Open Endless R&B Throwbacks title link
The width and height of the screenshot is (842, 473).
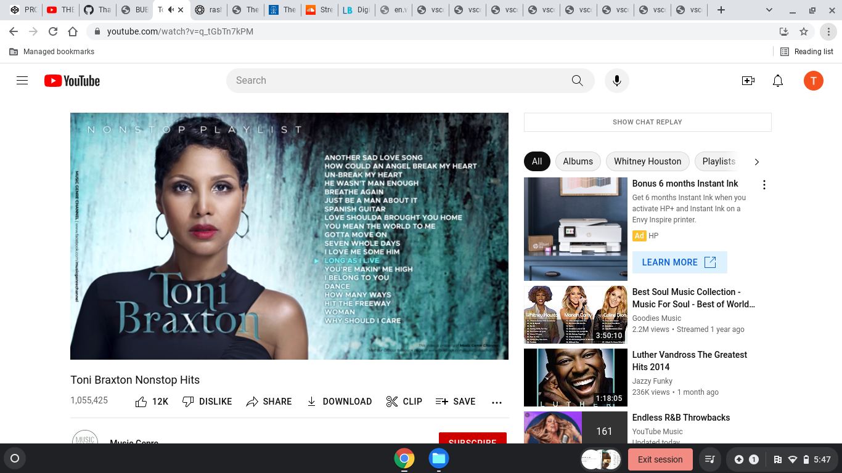[681, 418]
